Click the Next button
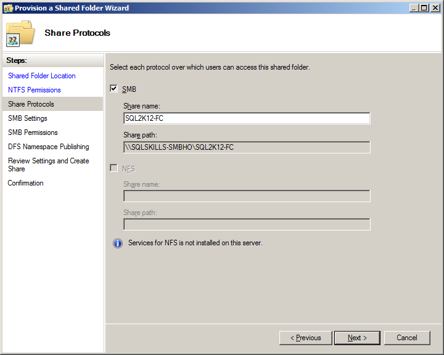This screenshot has height=355, width=444. [357, 338]
